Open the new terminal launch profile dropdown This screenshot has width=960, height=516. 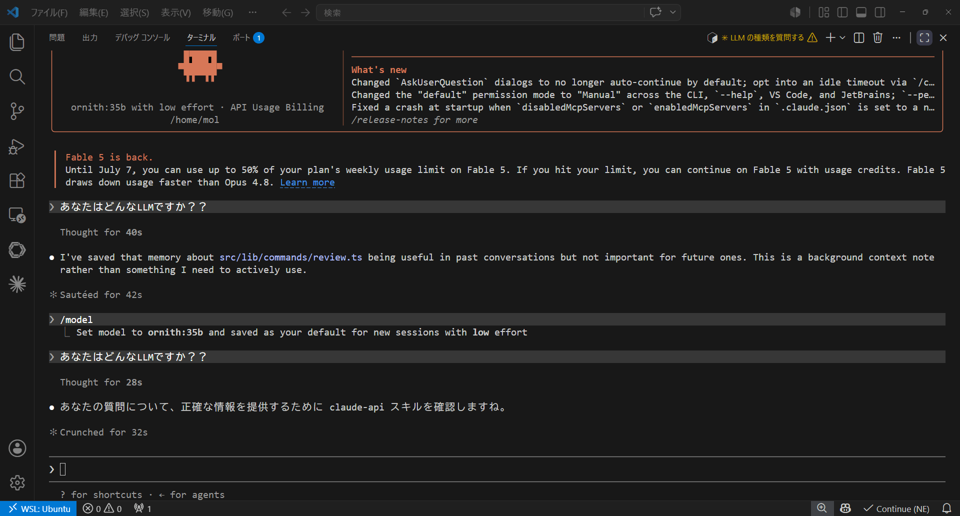[x=842, y=37]
